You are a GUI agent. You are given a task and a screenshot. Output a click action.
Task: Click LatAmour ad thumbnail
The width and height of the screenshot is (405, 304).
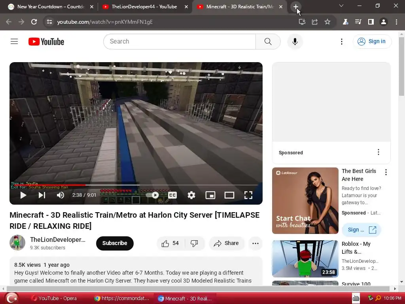coord(305,201)
